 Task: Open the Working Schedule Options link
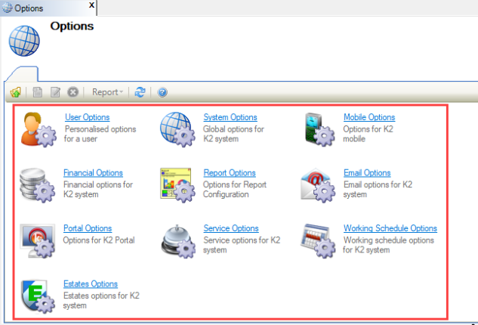[390, 228]
